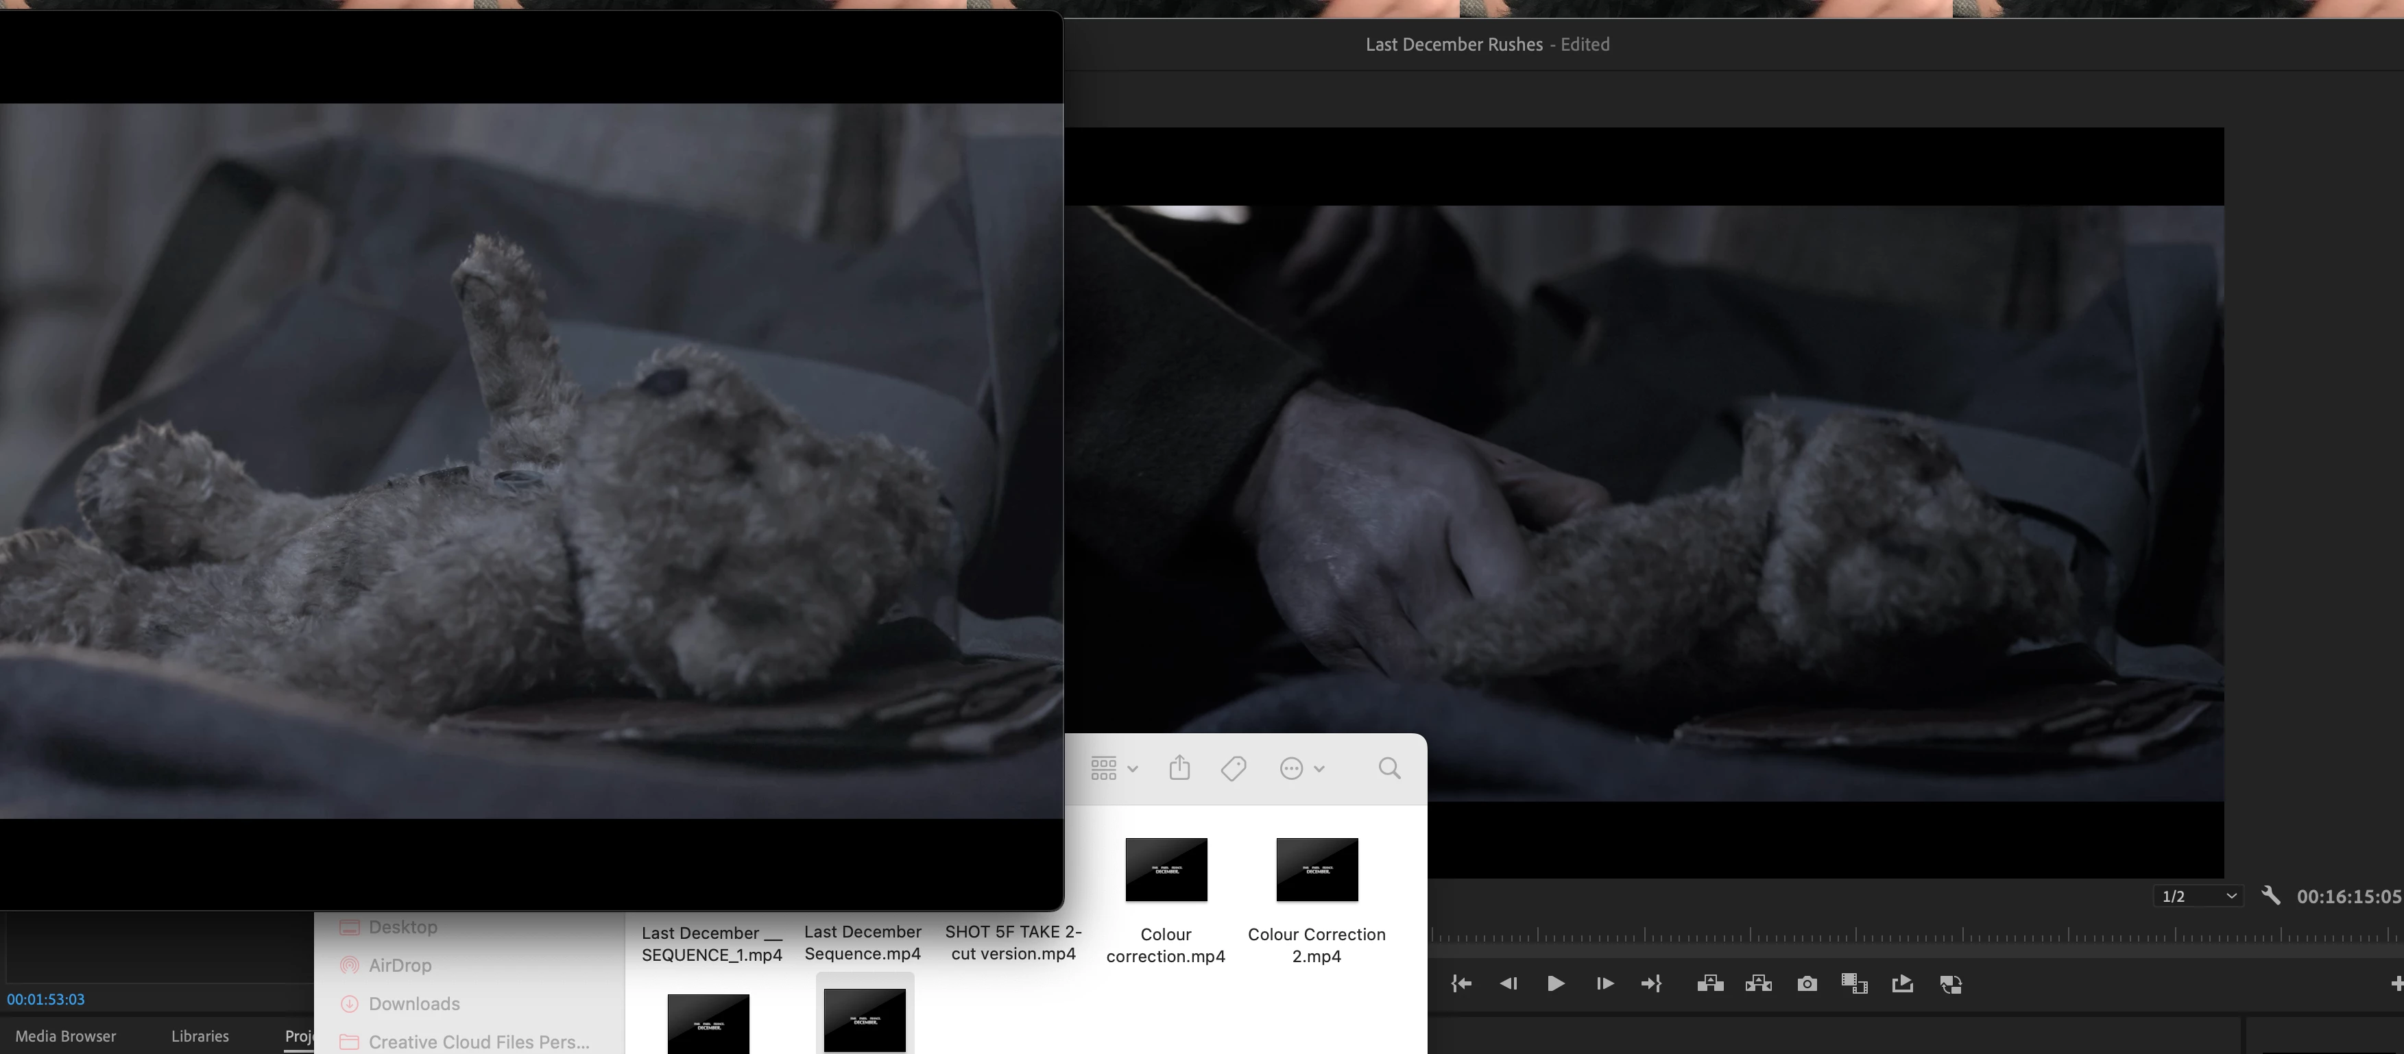Open Finder view options grid dropdown
The height and width of the screenshot is (1054, 2404).
click(1114, 769)
